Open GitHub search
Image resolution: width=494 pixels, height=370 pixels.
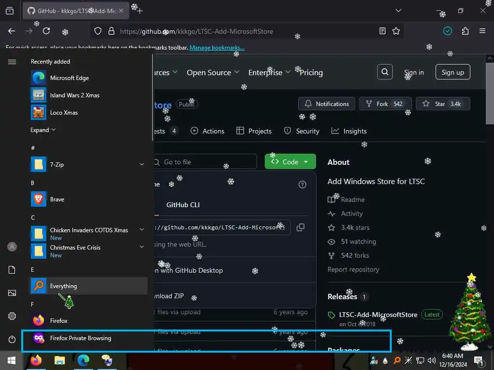pos(384,72)
